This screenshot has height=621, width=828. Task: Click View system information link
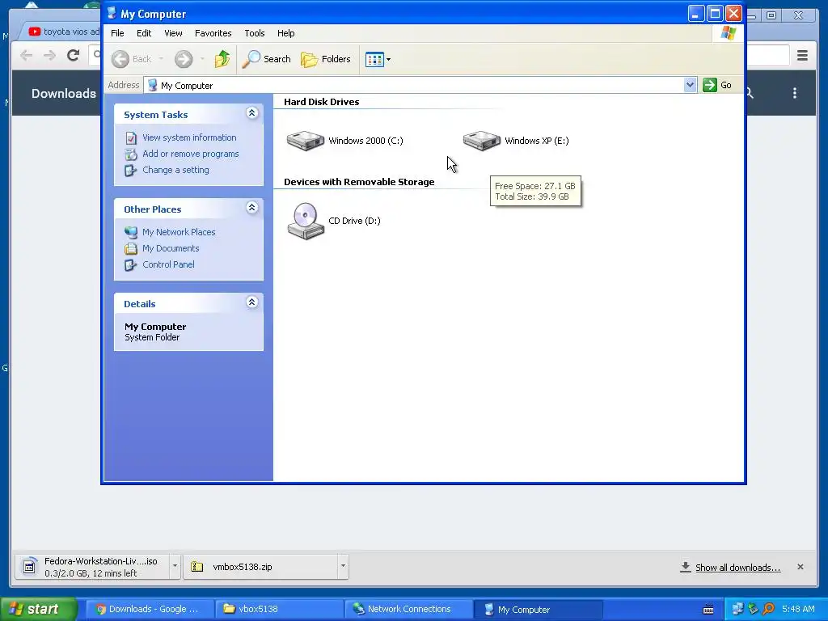pos(189,137)
